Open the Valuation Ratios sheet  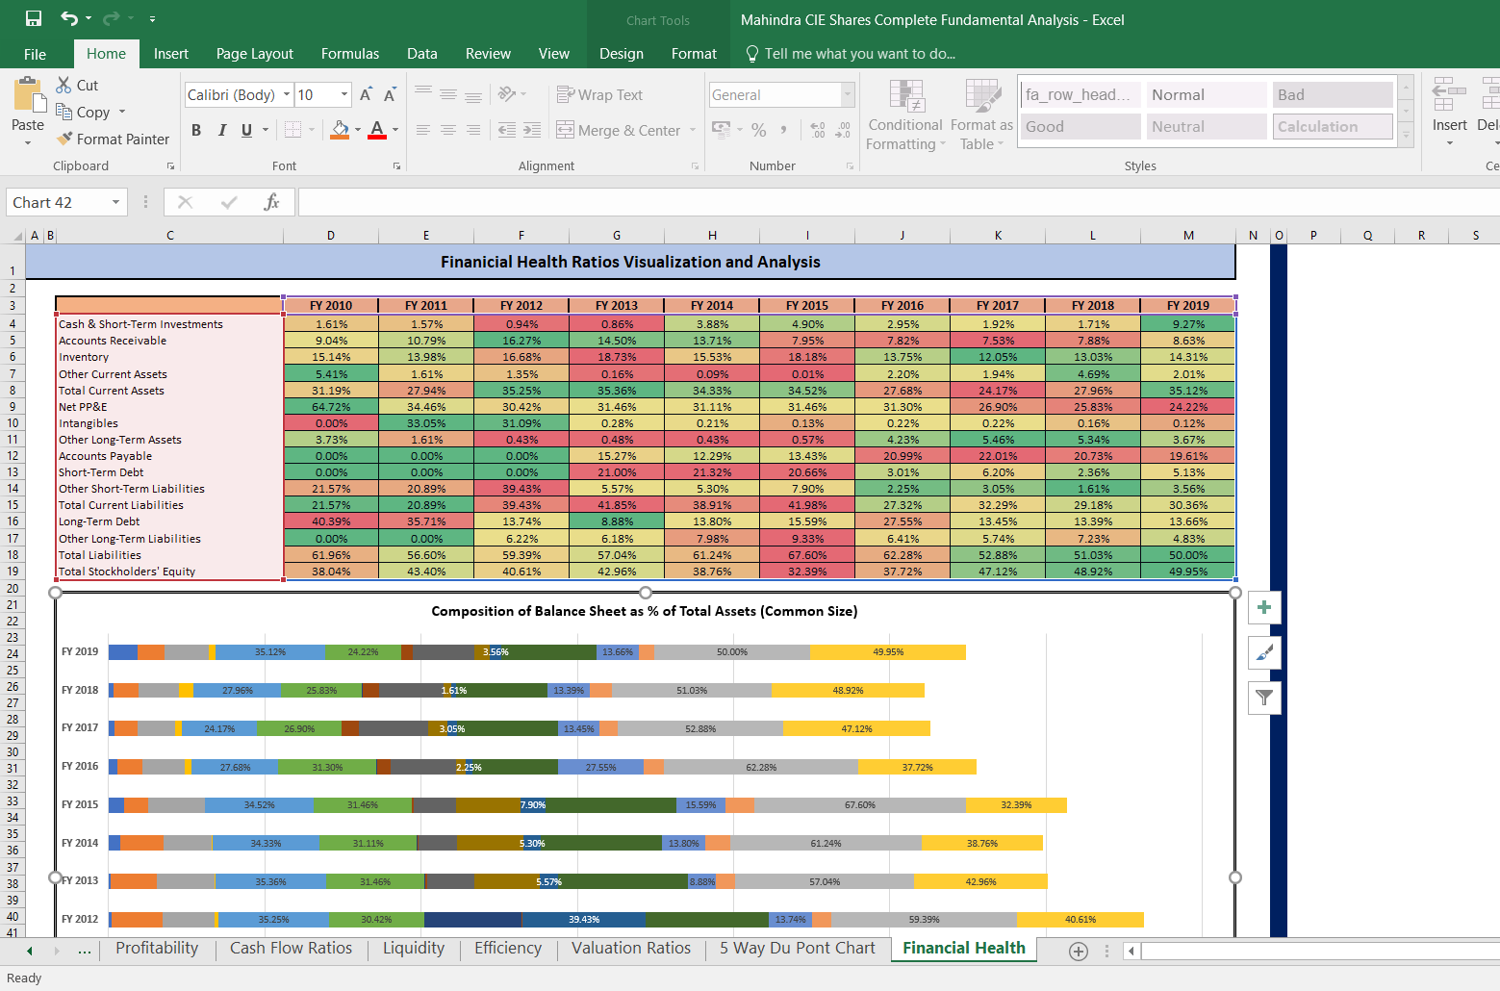coord(631,948)
